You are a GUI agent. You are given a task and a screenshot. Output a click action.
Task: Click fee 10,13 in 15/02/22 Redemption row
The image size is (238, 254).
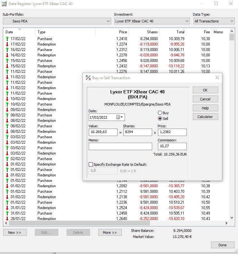coord(206,66)
